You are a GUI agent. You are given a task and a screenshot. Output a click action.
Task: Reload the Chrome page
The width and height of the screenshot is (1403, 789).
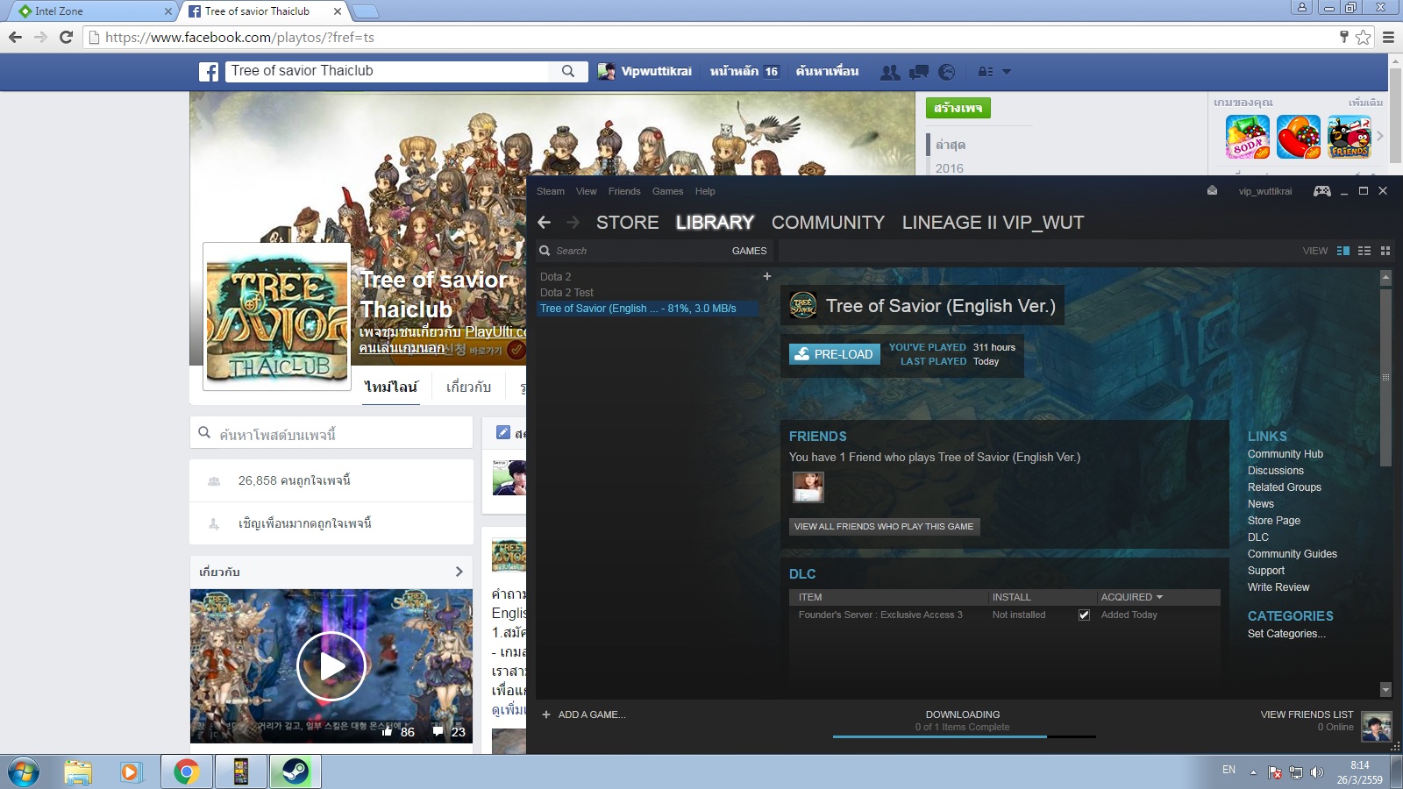point(66,37)
